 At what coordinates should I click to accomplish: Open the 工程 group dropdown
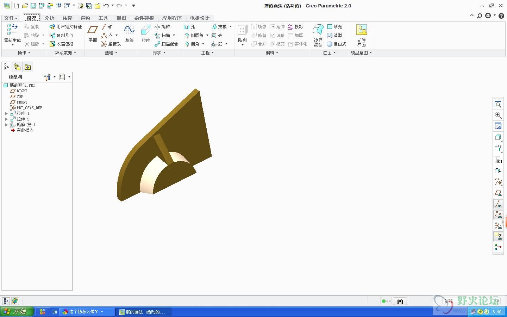(x=208, y=52)
